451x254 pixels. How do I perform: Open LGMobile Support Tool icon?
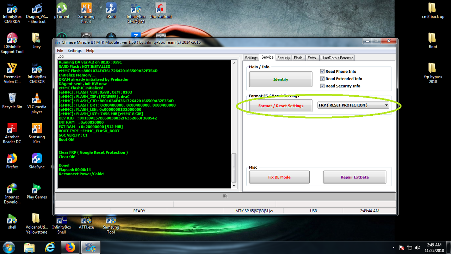pyautogui.click(x=12, y=43)
